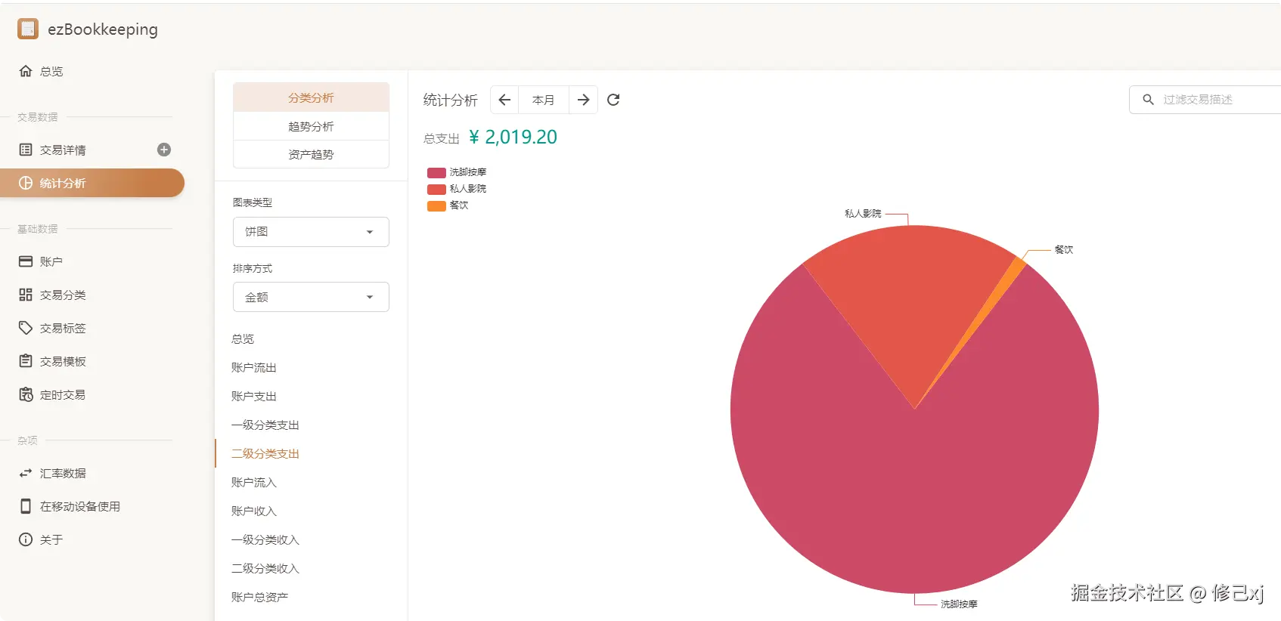This screenshot has height=621, width=1281.
Task: Click the ¥ 2,019.20 total amount
Action: click(x=513, y=137)
